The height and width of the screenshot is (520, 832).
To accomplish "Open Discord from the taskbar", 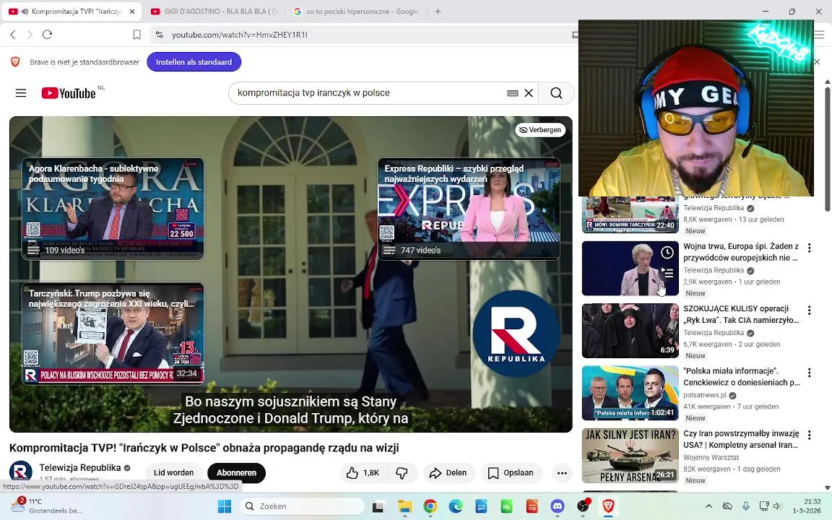I will tap(557, 507).
